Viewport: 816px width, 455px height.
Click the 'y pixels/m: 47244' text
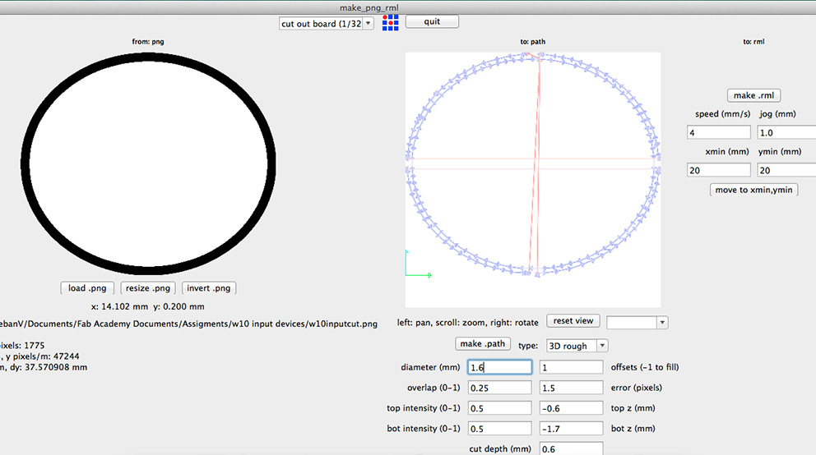(43, 356)
